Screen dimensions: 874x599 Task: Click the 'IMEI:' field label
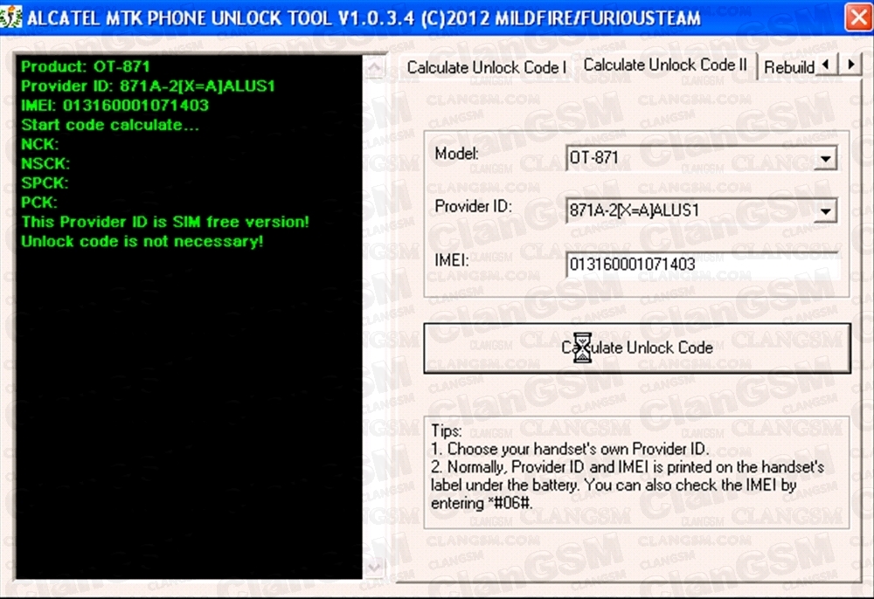452,259
